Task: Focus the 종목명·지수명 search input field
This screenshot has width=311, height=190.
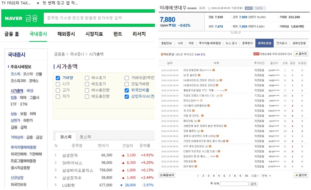Action: point(99,18)
